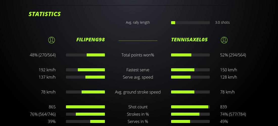Click the 74% (577/784) strokes value
Image resolution: width=278 pixels, height=126 pixels.
point(233,114)
